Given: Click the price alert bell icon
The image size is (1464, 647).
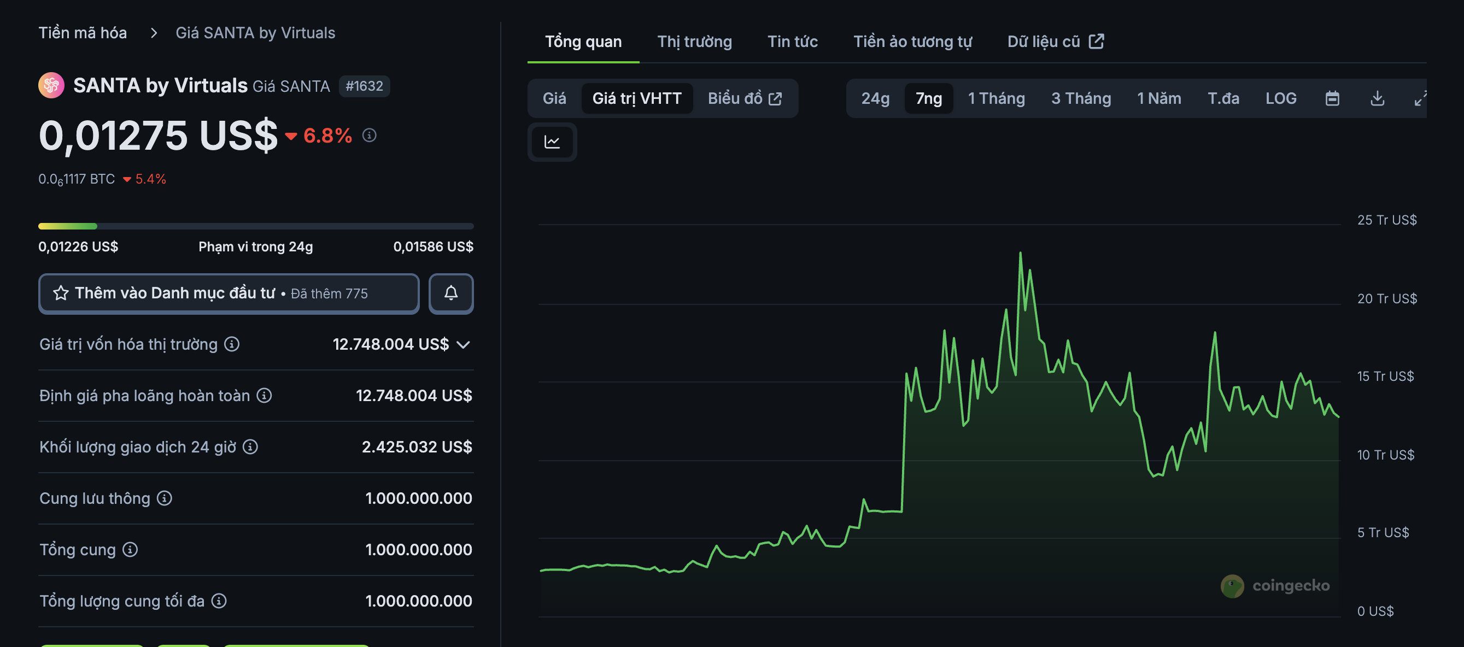Looking at the screenshot, I should point(450,293).
